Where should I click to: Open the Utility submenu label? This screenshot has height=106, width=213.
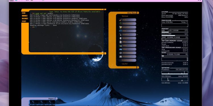[125, 46]
